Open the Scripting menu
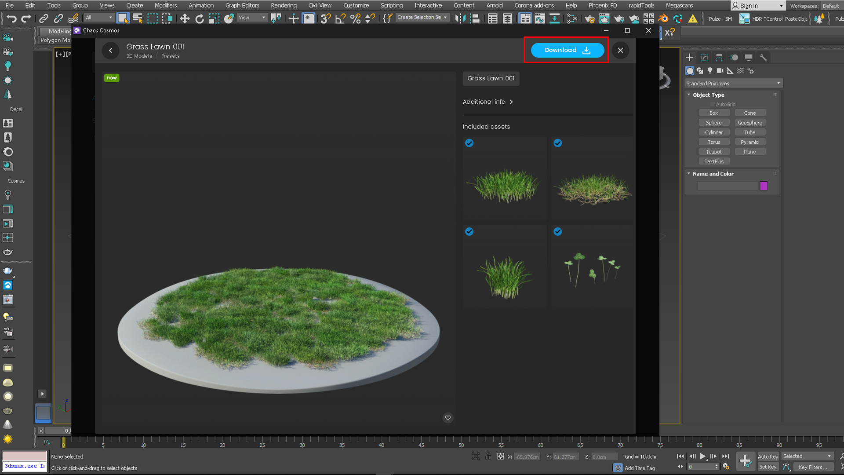 [x=391, y=5]
